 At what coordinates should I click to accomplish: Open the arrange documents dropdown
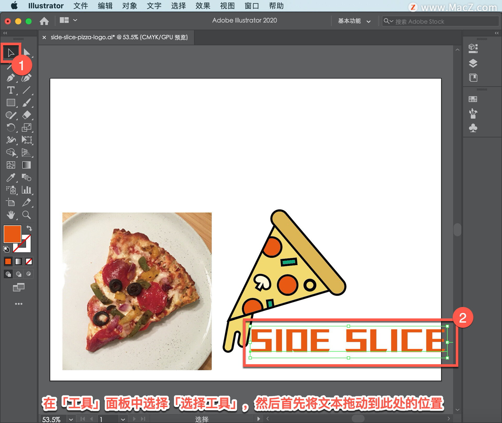(69, 20)
